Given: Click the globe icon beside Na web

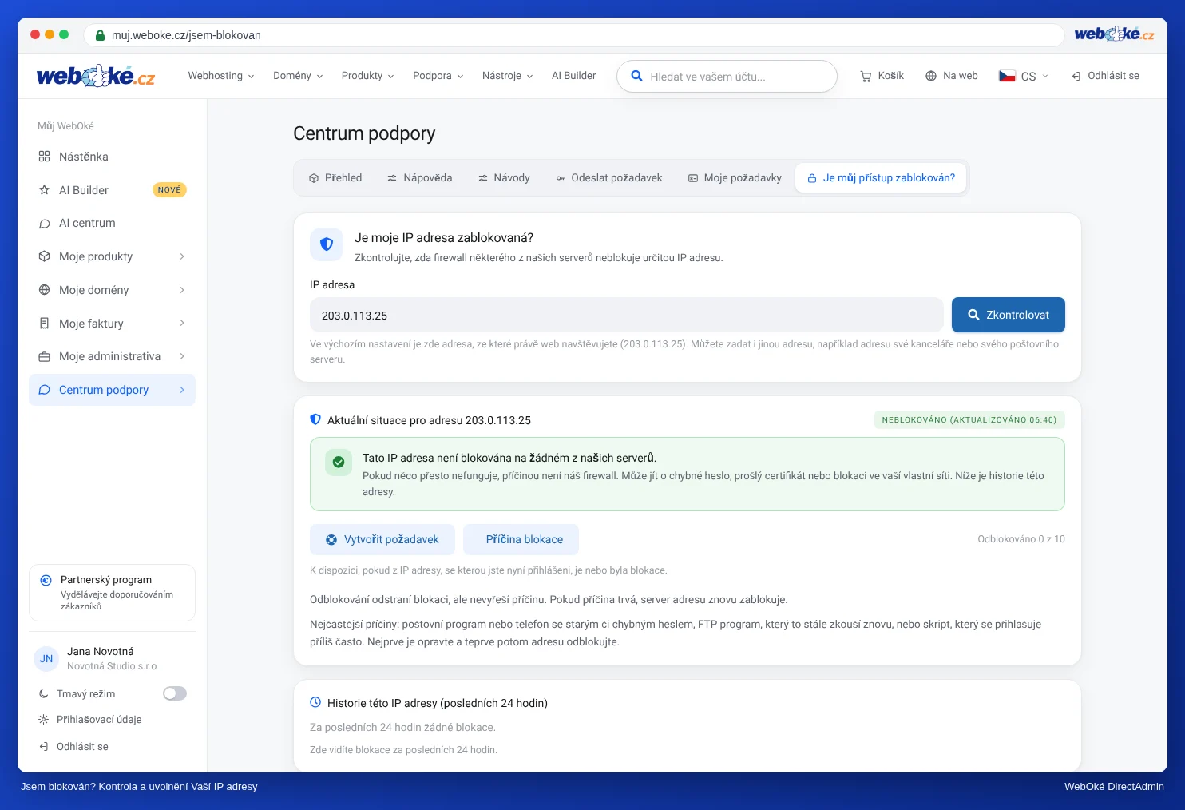Looking at the screenshot, I should [x=931, y=76].
